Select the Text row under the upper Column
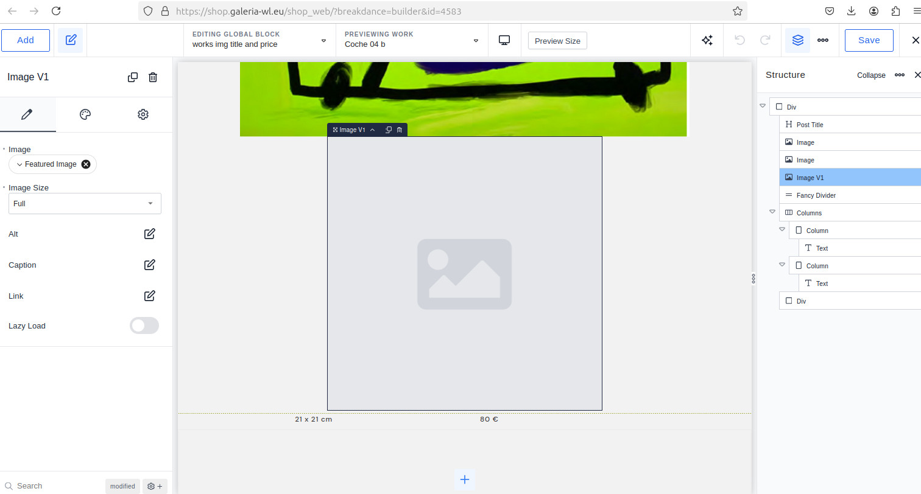Screen dimensions: 921x494 coord(860,248)
